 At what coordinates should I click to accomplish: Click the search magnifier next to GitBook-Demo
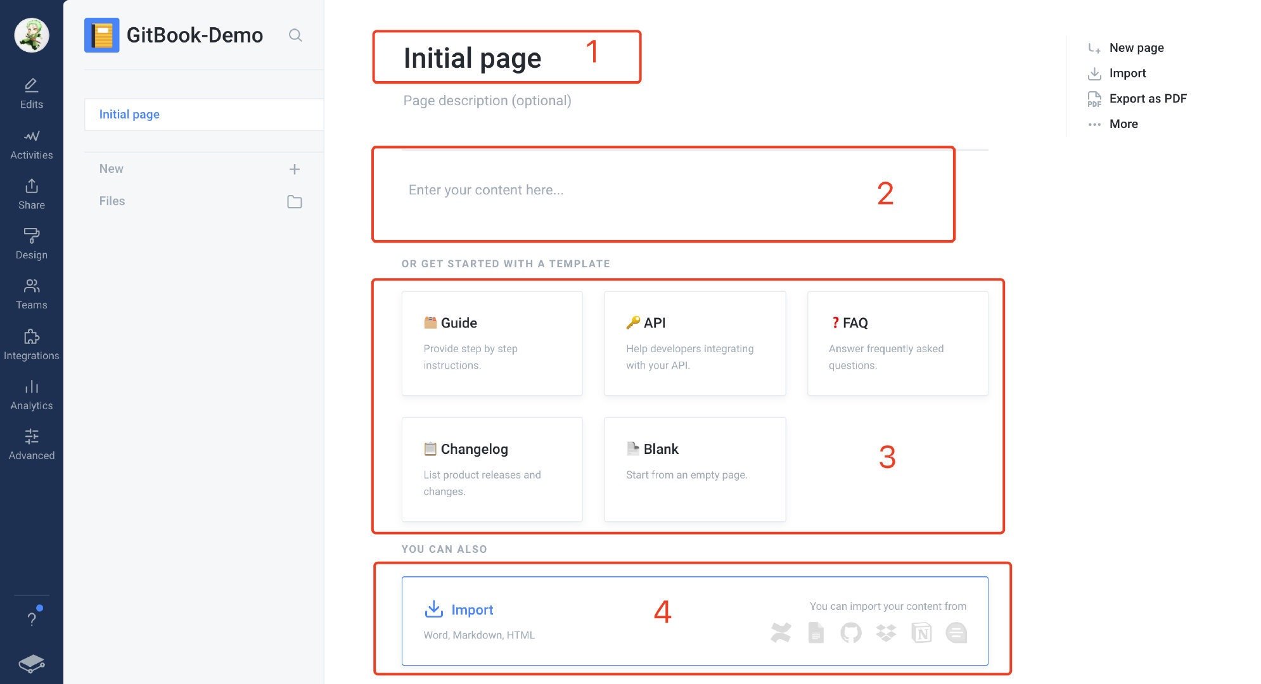(295, 35)
